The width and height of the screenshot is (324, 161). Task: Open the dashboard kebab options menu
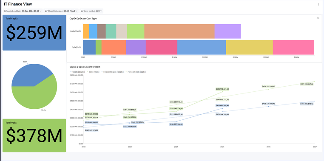(318, 5)
